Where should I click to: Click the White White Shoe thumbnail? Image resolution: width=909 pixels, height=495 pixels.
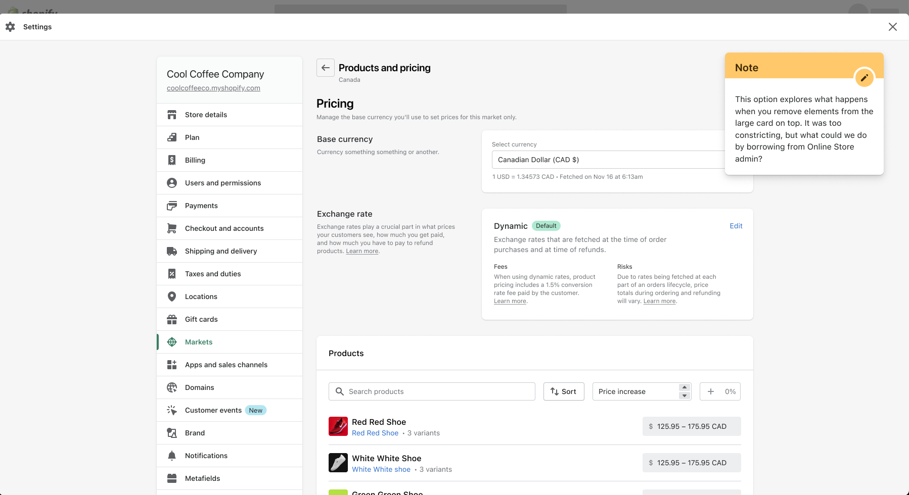[338, 463]
